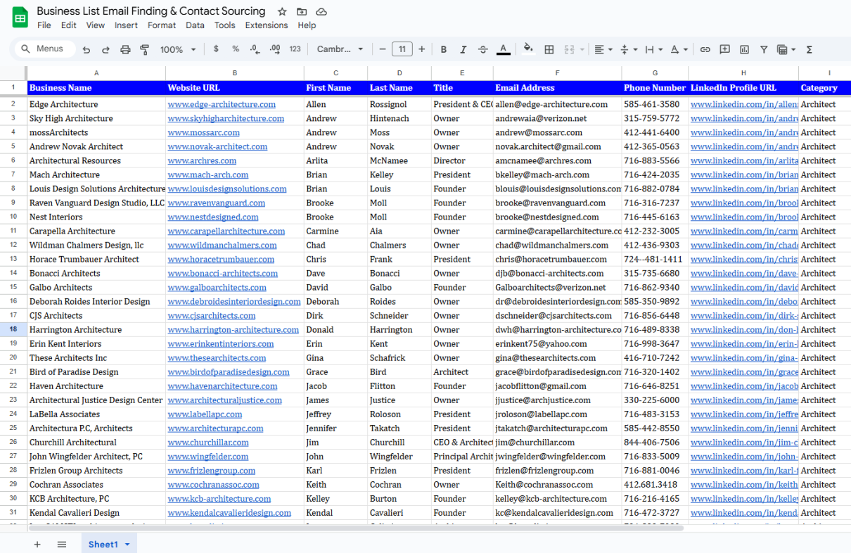Image resolution: width=851 pixels, height=553 pixels.
Task: Open the horizontal align dropdown
Action: pyautogui.click(x=603, y=49)
